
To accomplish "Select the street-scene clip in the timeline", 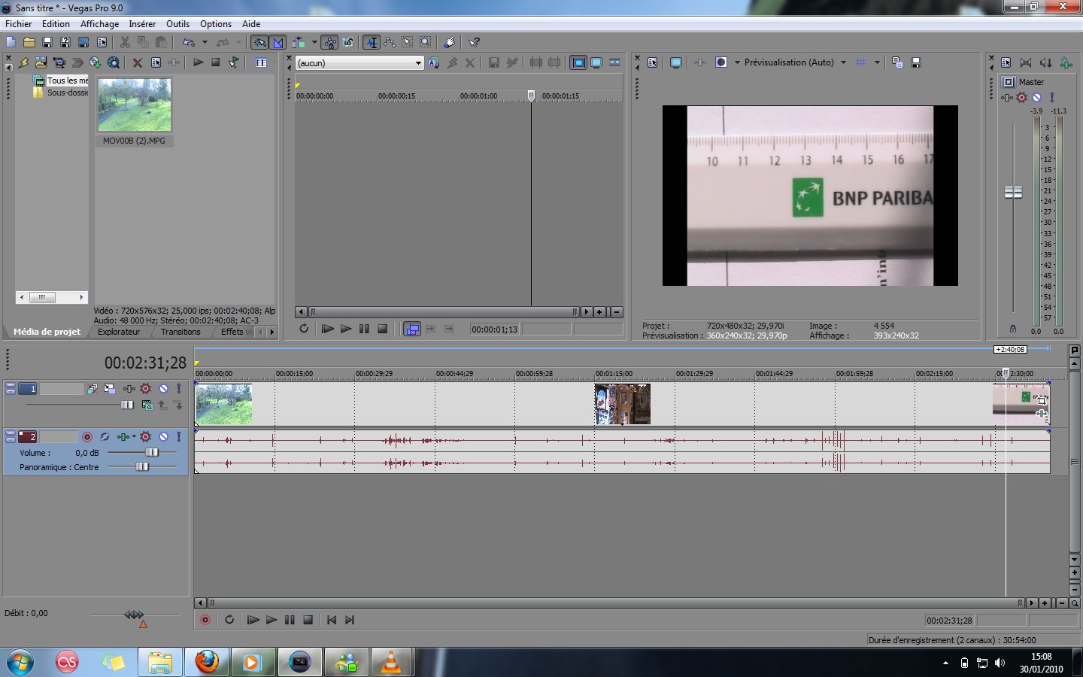I will pos(623,404).
